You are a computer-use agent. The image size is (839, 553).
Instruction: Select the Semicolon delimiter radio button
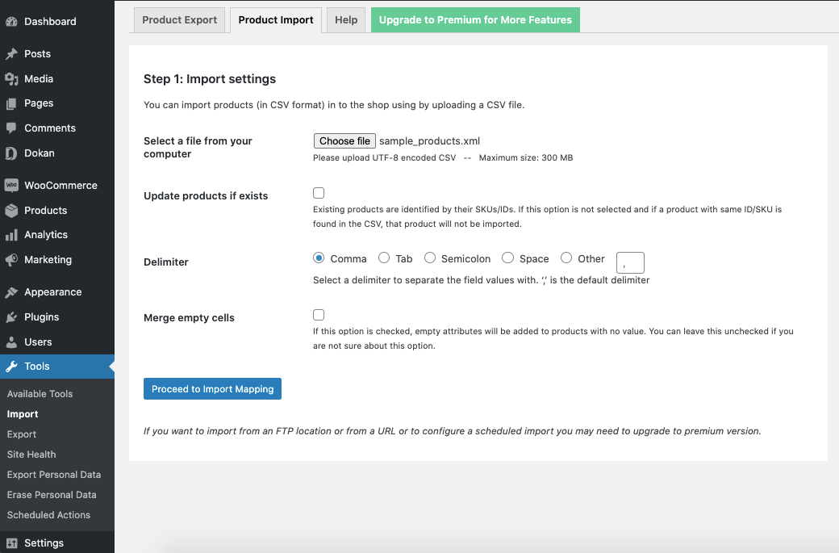(430, 258)
